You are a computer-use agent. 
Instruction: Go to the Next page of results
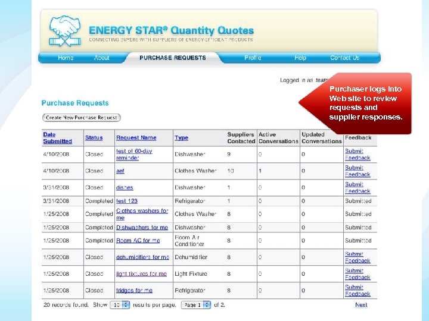(x=361, y=305)
